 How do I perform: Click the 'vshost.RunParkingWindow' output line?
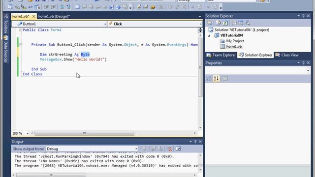point(94,156)
